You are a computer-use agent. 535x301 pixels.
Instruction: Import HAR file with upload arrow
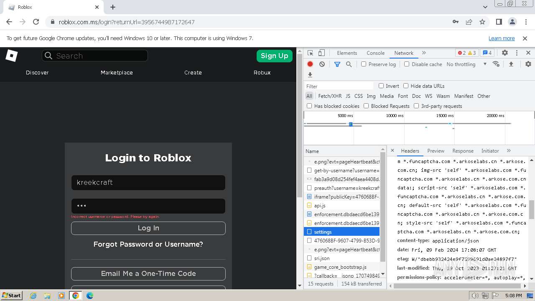[x=511, y=64]
